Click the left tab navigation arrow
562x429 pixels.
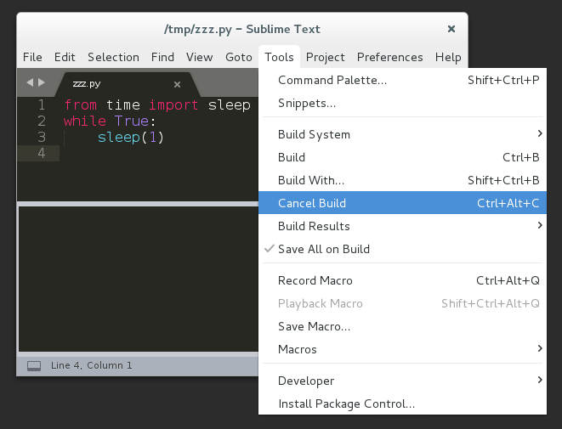click(30, 82)
